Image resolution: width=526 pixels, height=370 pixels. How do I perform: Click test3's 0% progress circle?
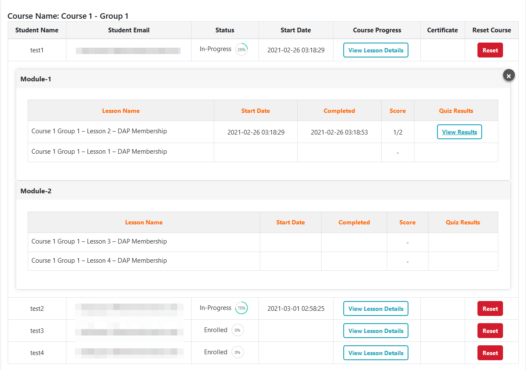point(237,330)
